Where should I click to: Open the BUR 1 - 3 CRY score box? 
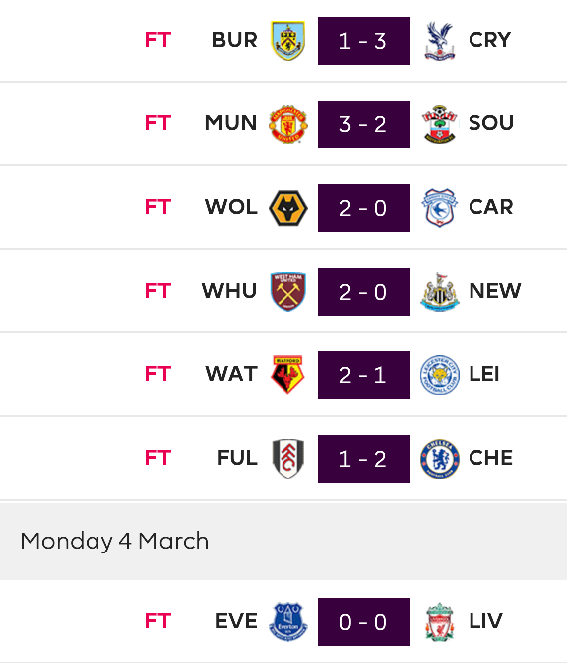pyautogui.click(x=364, y=41)
